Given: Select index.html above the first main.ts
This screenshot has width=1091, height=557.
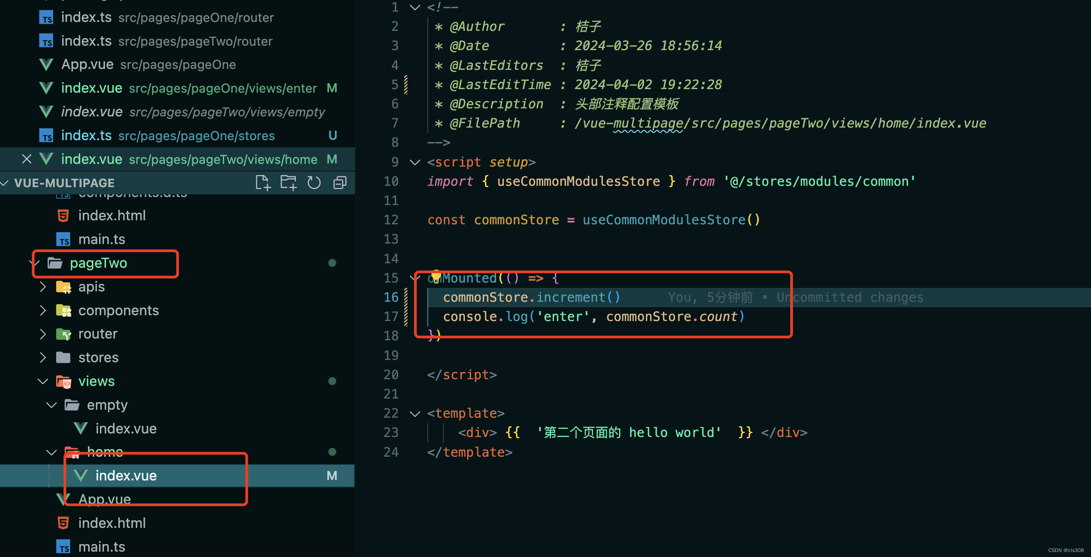Looking at the screenshot, I should tap(178, 215).
